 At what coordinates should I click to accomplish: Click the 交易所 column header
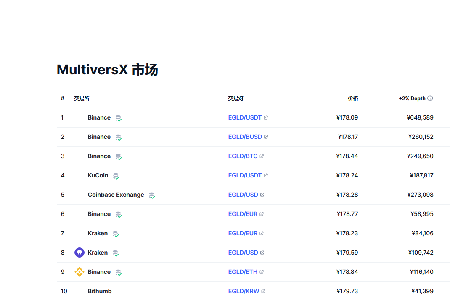pos(82,99)
